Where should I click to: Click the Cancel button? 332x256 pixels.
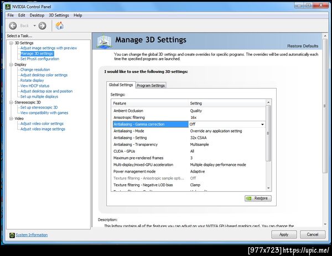click(312, 234)
